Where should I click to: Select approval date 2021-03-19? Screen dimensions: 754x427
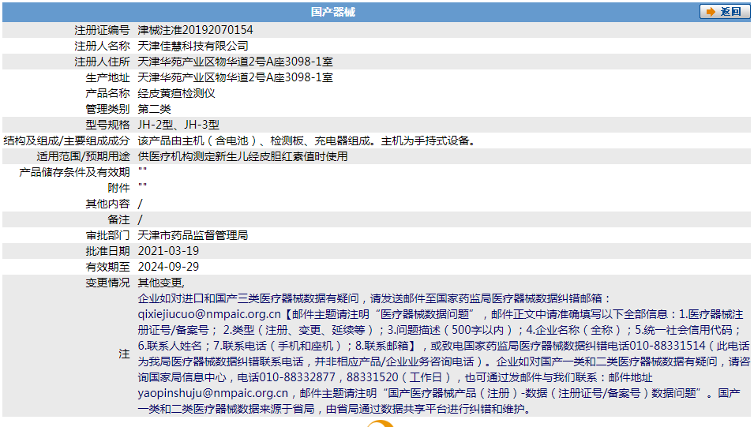pos(168,251)
